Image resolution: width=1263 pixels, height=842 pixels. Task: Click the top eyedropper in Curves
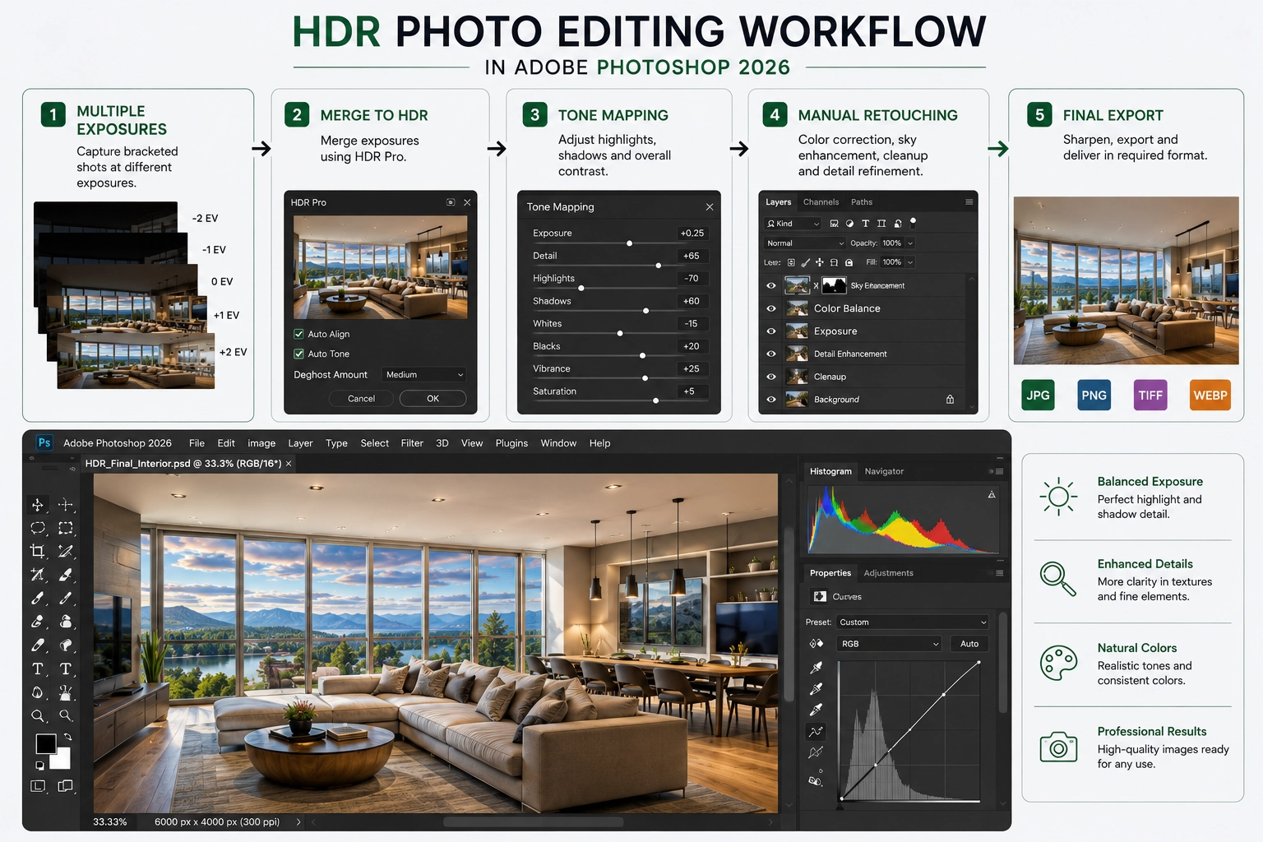click(816, 668)
